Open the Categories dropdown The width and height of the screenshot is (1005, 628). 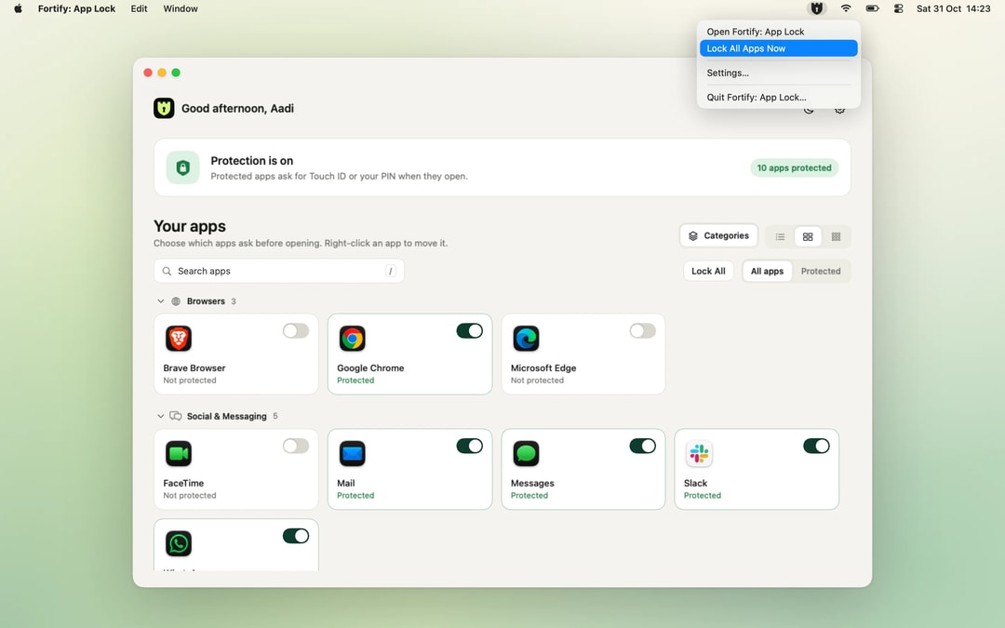[718, 235]
